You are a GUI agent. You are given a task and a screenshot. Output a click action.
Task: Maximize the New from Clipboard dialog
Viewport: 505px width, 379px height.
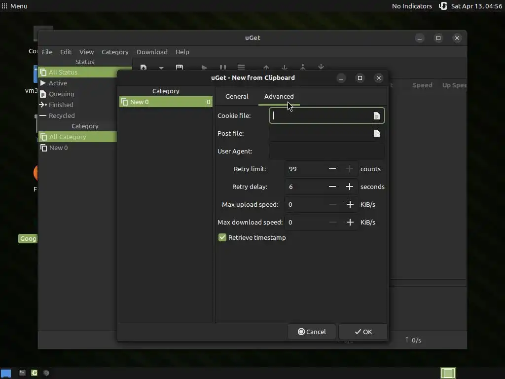(x=360, y=78)
